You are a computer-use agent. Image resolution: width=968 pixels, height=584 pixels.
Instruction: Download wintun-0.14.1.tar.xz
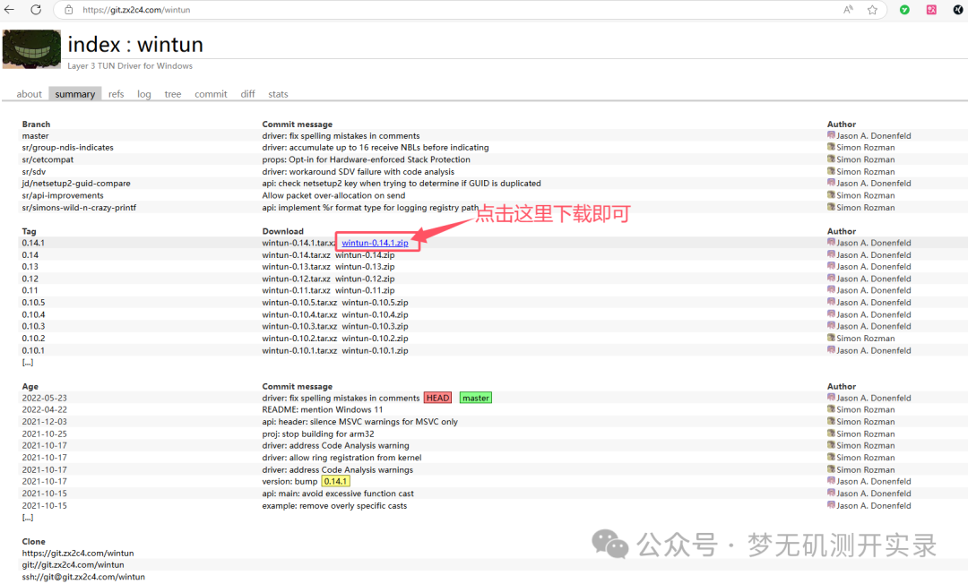[298, 243]
